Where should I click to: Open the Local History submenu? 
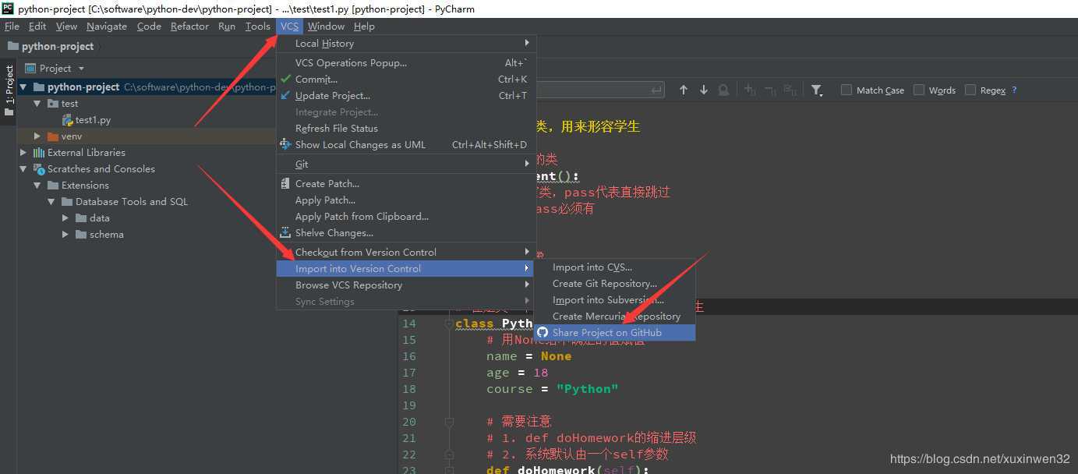406,44
